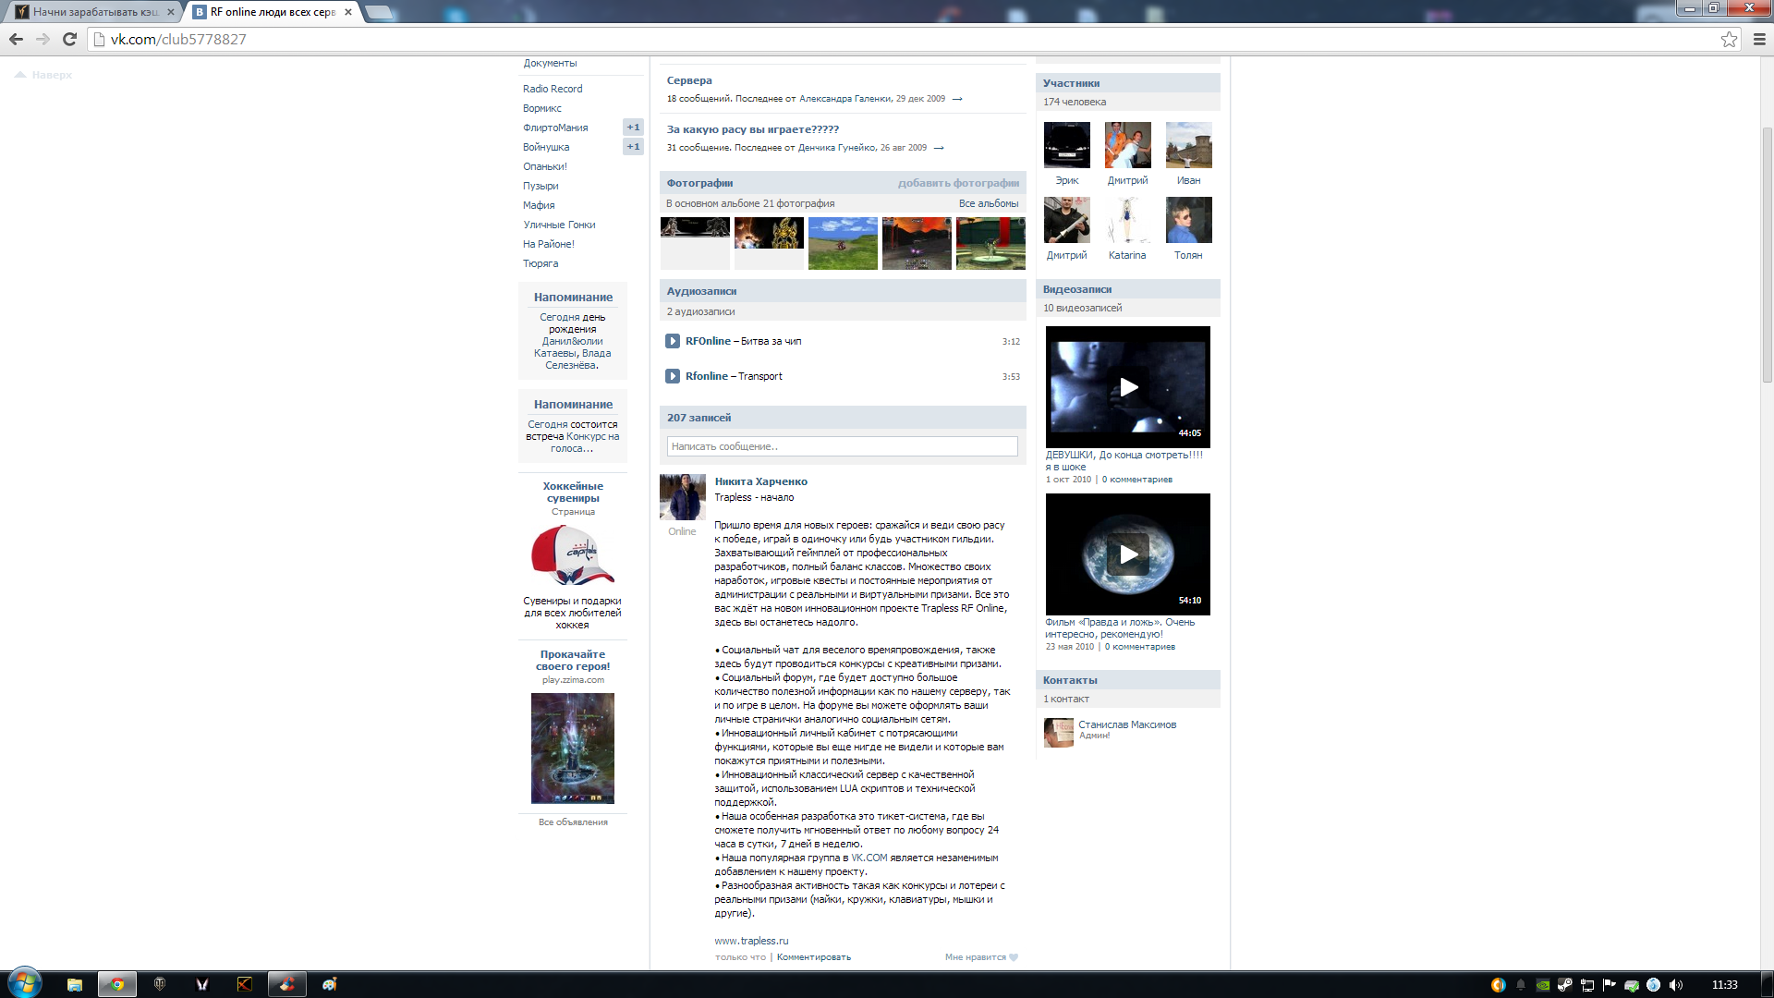Screen dimensions: 1774x998
Task: Close the Начни зарабатывать tab
Action: pos(171,12)
